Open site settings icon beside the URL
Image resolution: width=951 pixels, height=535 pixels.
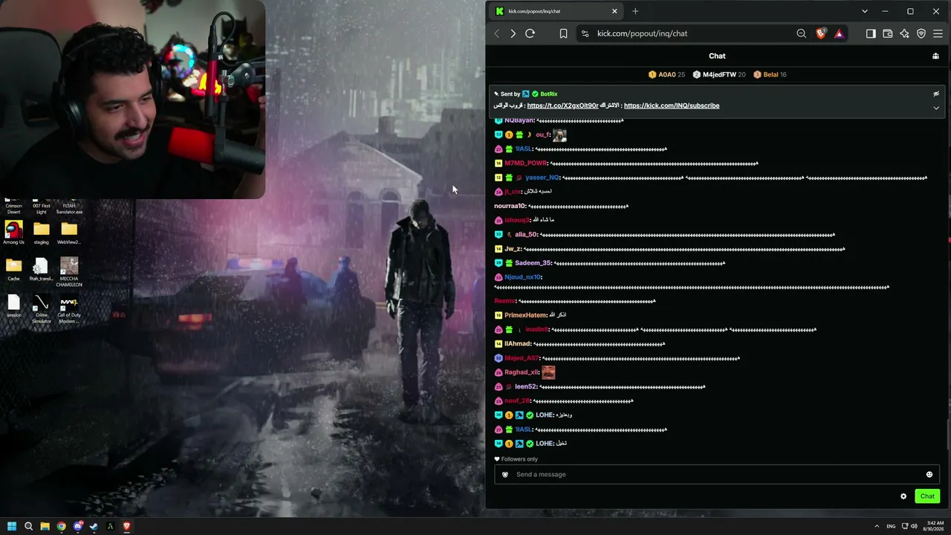[585, 33]
